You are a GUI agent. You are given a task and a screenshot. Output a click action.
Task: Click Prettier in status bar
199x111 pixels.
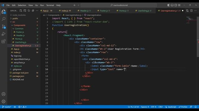tap(183, 107)
